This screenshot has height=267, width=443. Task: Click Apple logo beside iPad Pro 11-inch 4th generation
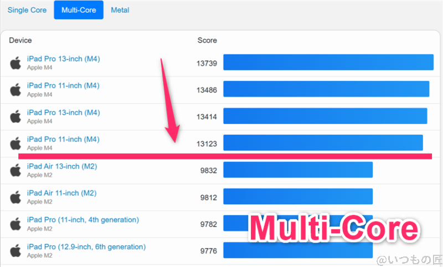pyautogui.click(x=16, y=224)
